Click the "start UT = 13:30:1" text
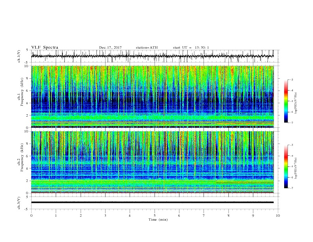This screenshot has width=313, height=242. click(x=190, y=47)
